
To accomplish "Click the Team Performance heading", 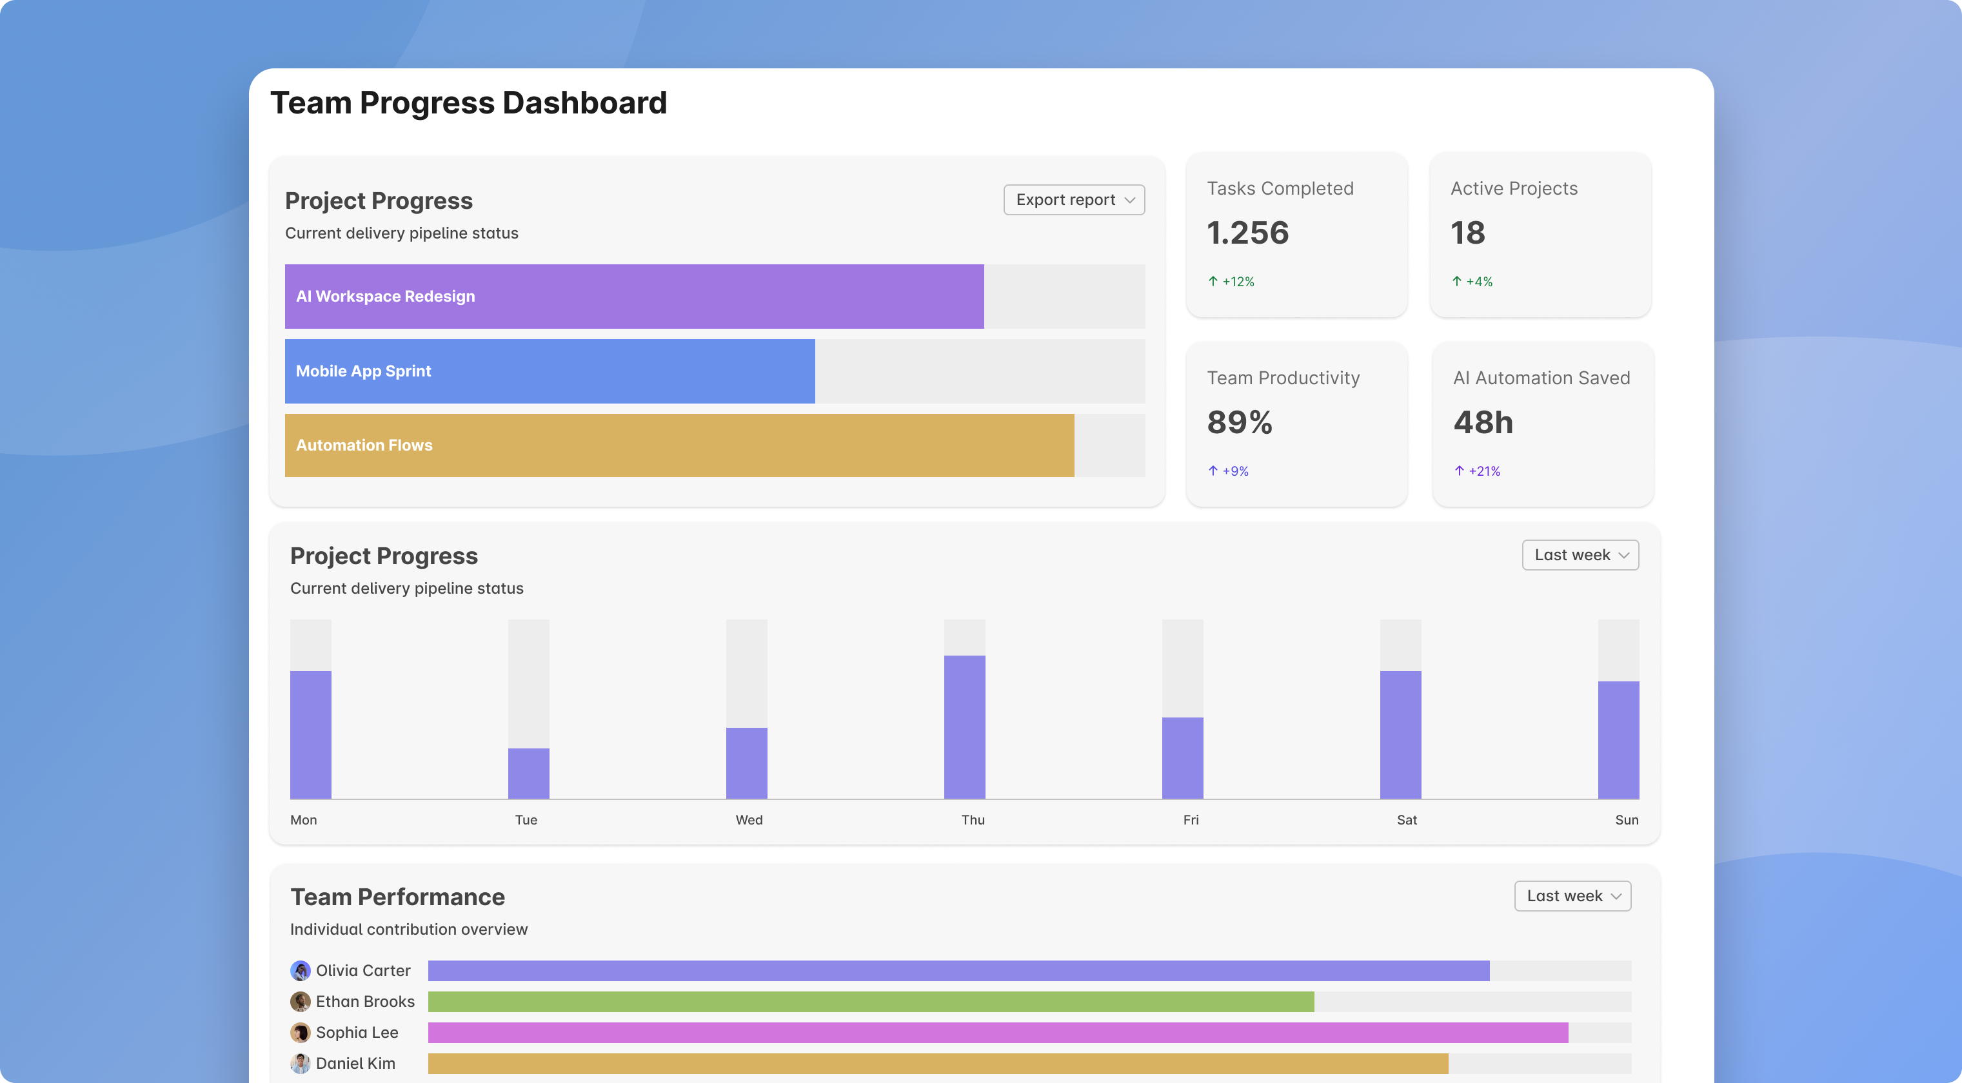I will (397, 897).
